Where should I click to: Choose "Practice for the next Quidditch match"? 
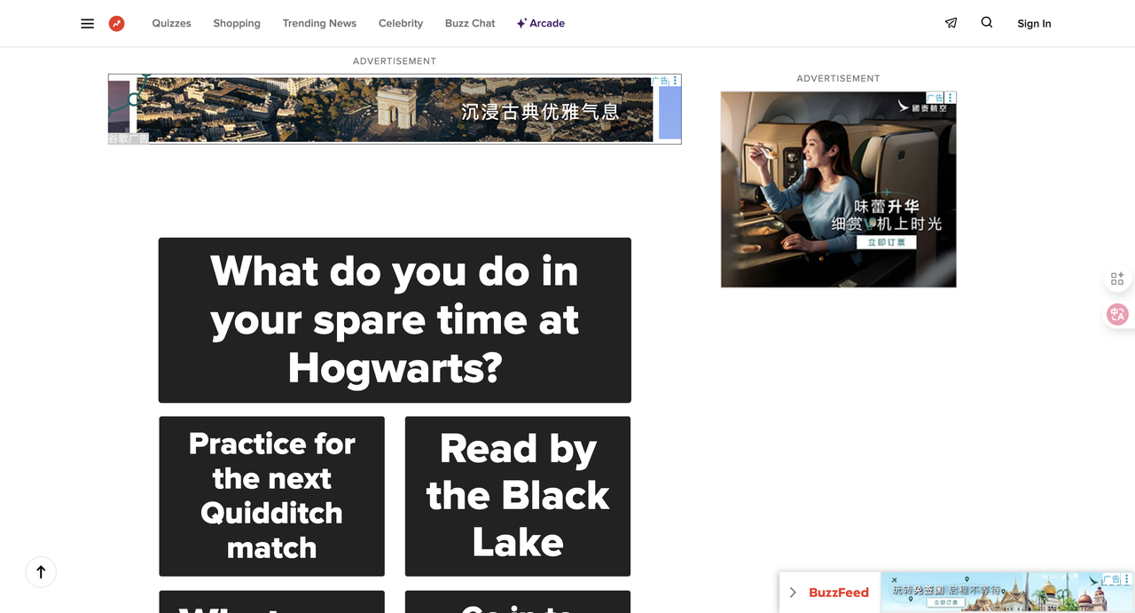point(271,496)
